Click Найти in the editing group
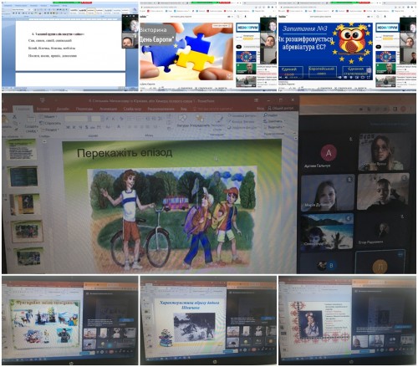Image resolution: width=418 pixels, height=367 pixels. pos(271,115)
